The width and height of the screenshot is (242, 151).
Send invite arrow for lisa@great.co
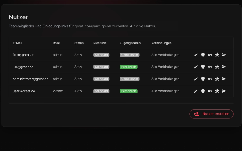point(224,67)
